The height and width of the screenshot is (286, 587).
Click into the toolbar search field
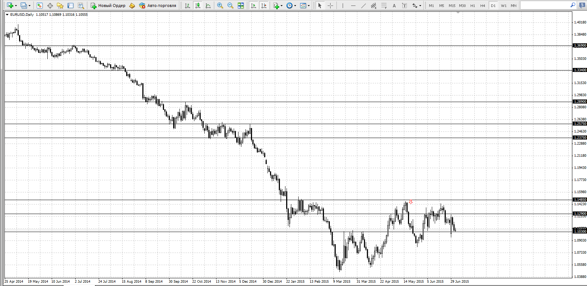(x=545, y=5)
